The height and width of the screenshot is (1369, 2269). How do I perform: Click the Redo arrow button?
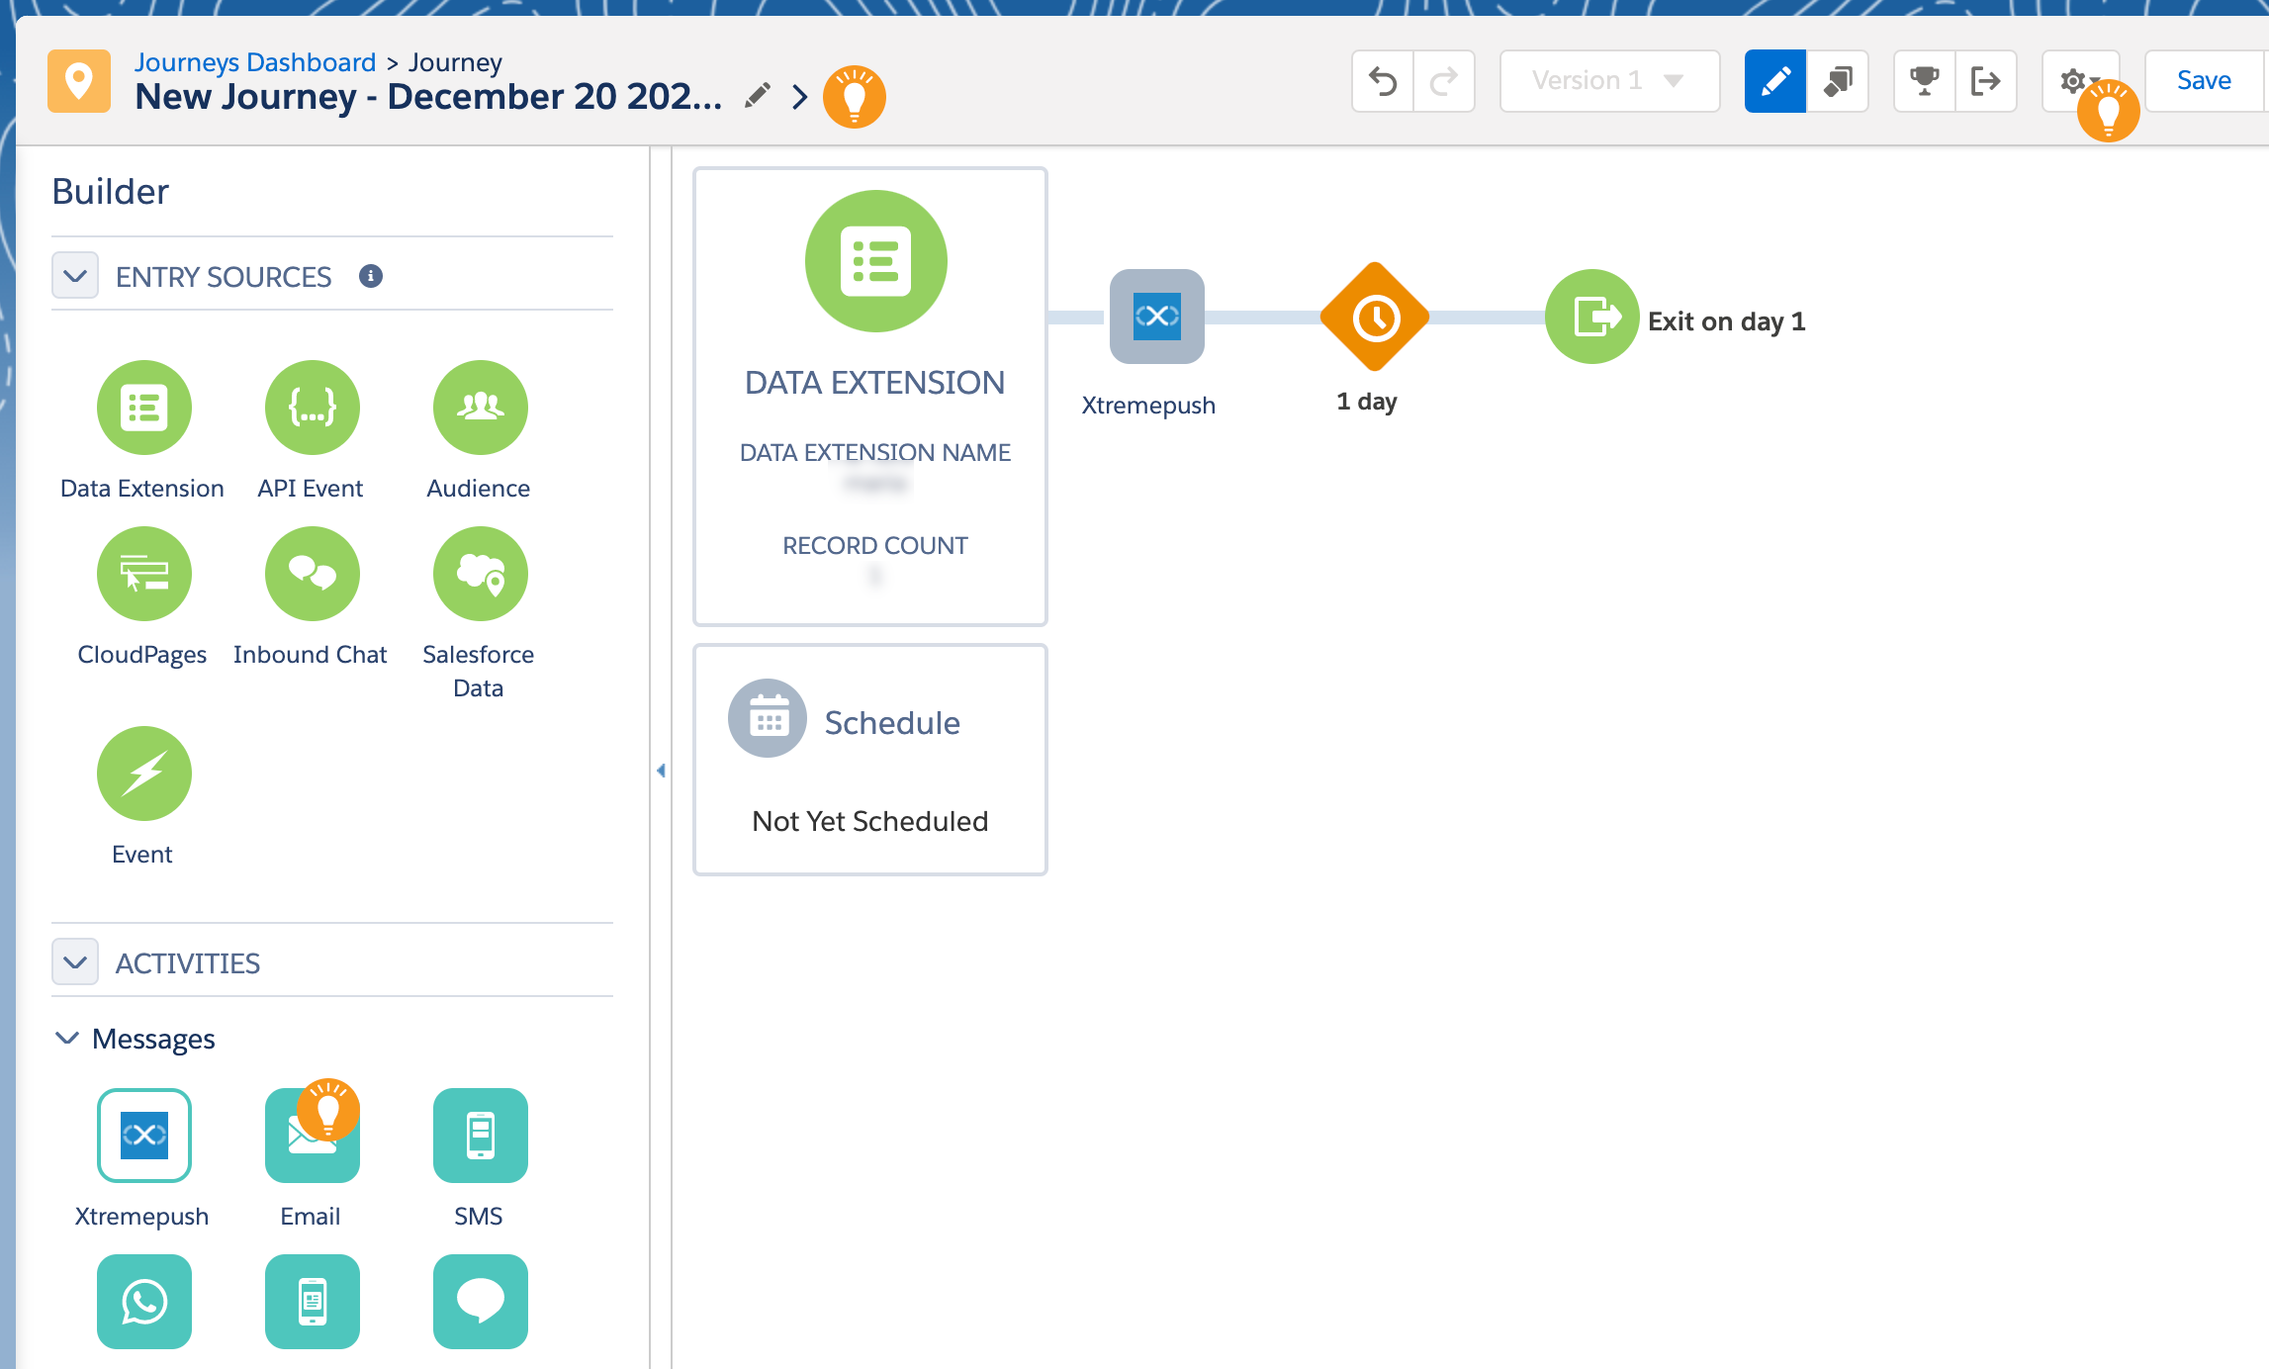click(x=1444, y=81)
